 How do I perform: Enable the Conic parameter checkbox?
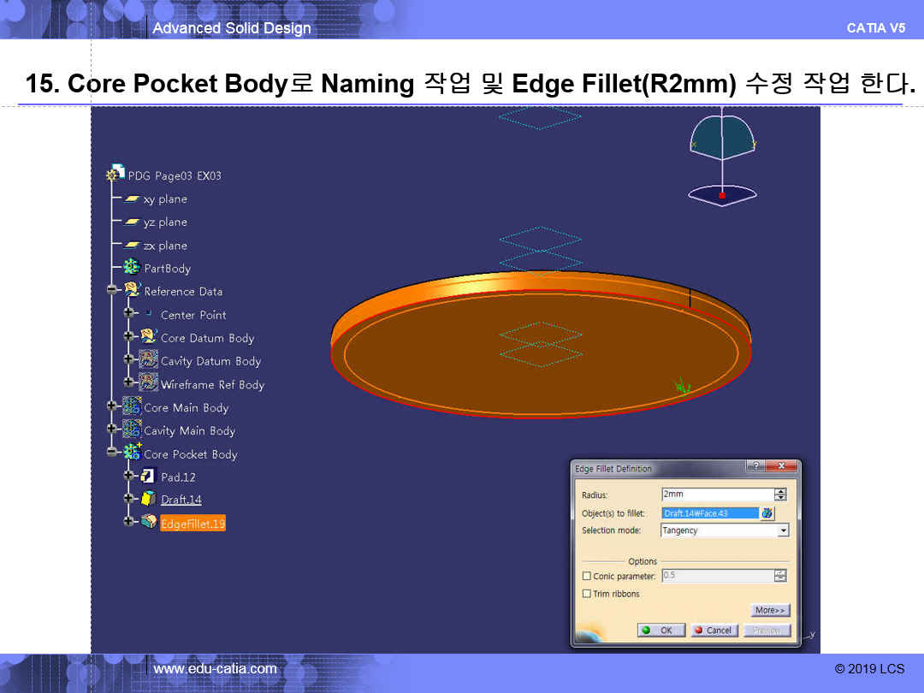click(586, 577)
